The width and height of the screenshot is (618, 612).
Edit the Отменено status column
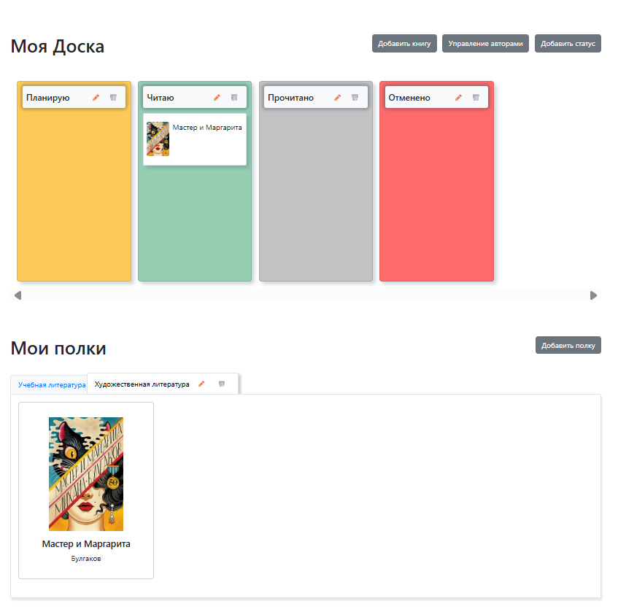(x=458, y=98)
